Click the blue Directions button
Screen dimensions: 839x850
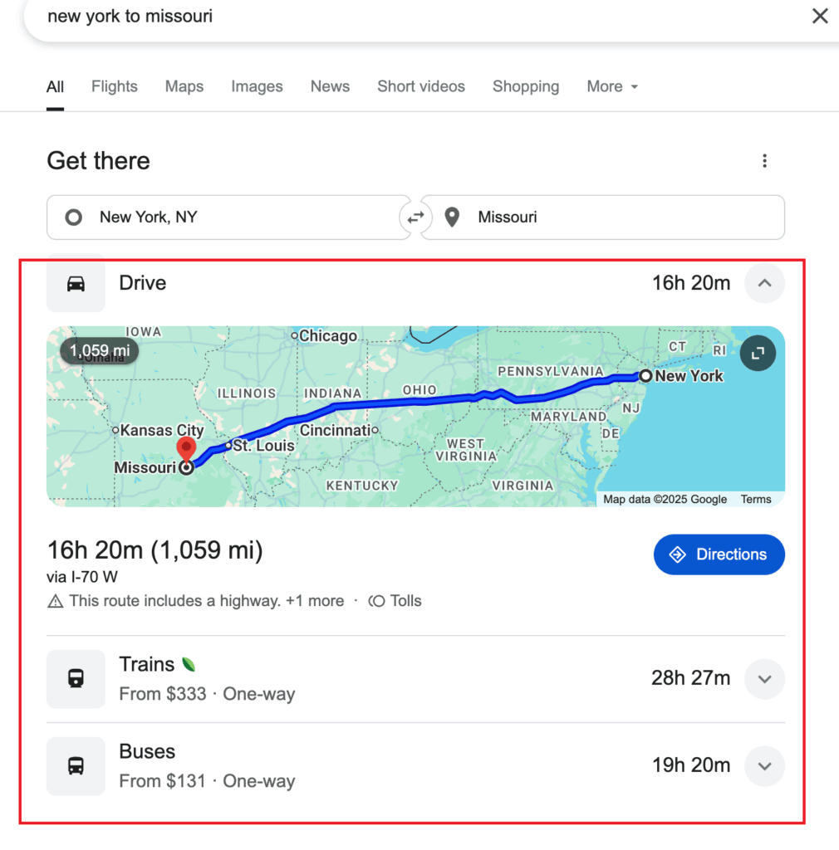tap(719, 554)
